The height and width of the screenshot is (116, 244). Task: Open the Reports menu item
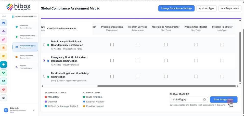25,67
